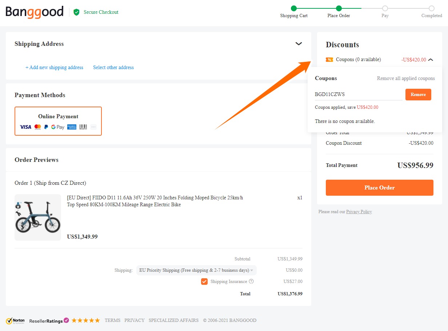Toggle the Shipping Insurance checkbox

click(204, 282)
